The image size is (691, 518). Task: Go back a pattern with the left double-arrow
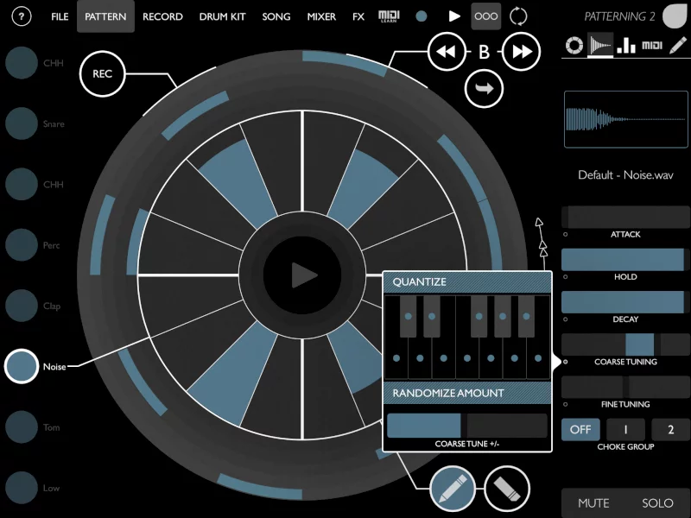(447, 52)
